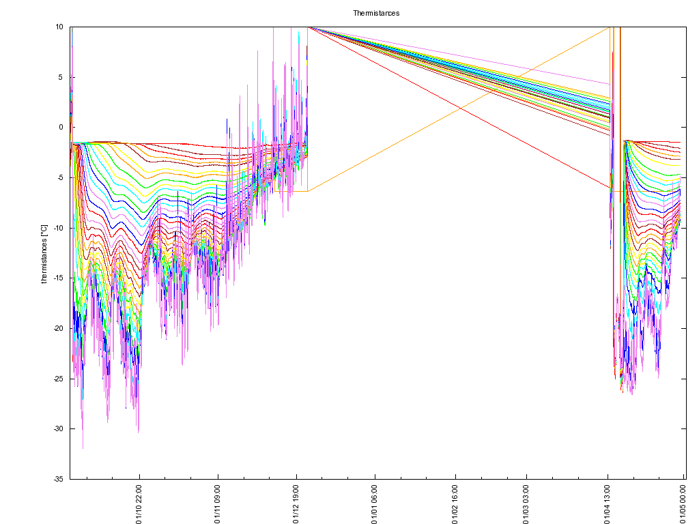Click the 01/12 19:00 time axis label
699x524 pixels.
click(x=296, y=504)
